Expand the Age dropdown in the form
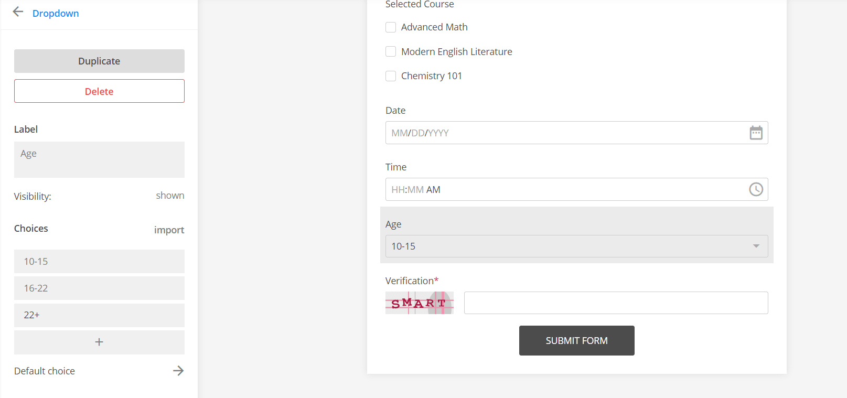 pos(756,246)
